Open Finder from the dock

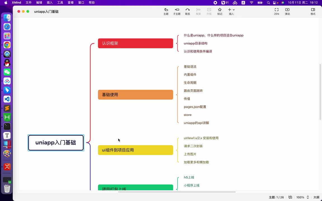click(7, 18)
